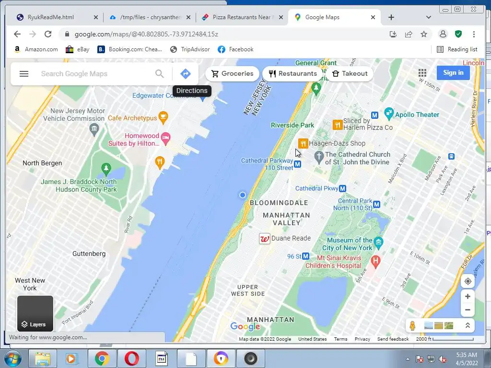Open the Facebook bookmark
This screenshot has width=491, height=368.
click(235, 49)
